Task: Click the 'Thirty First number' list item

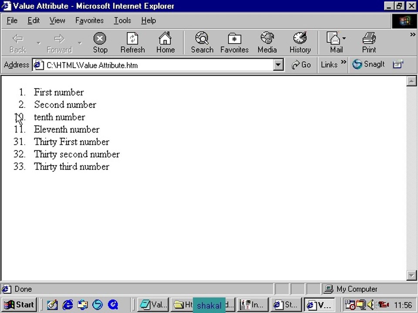Action: 71,142
